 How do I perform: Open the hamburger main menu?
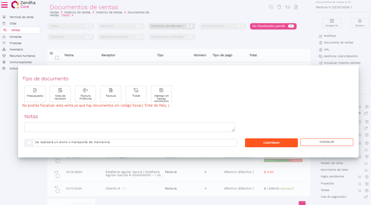click(4, 5)
